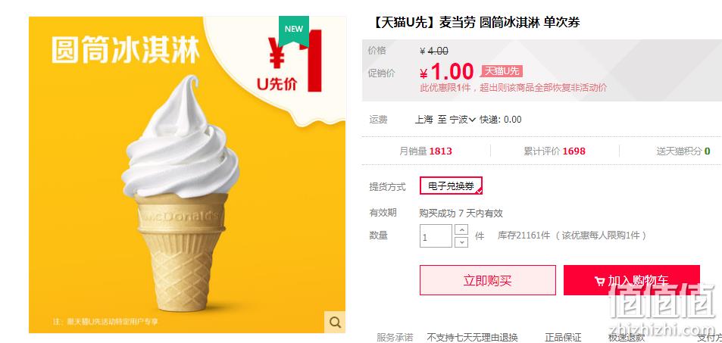Click 送天猫积分 points info
This screenshot has width=722, height=343.
(x=683, y=151)
